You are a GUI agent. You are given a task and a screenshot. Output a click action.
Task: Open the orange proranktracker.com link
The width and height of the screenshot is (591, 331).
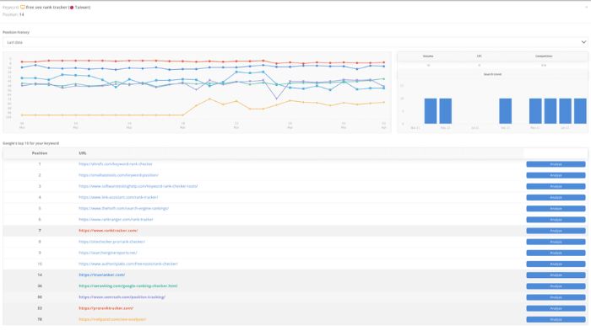(x=106, y=308)
